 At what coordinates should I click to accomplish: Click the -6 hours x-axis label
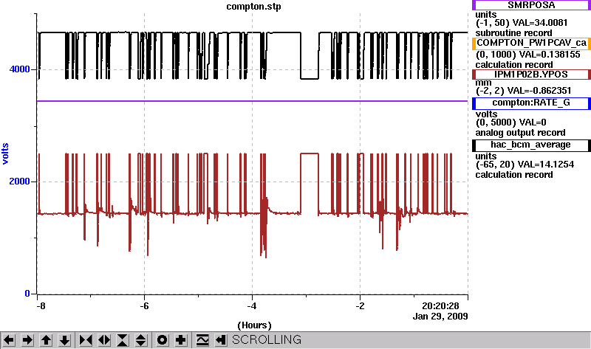(x=144, y=305)
